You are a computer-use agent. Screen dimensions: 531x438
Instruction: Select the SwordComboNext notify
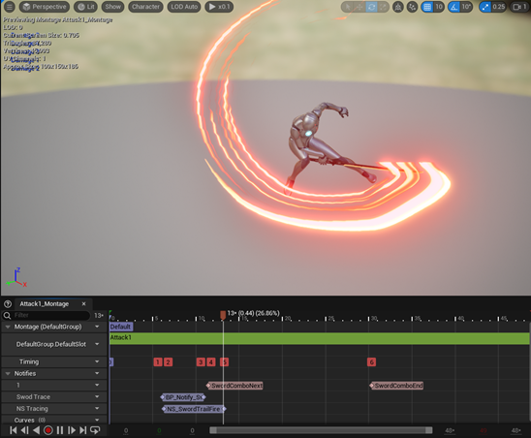[x=234, y=386]
